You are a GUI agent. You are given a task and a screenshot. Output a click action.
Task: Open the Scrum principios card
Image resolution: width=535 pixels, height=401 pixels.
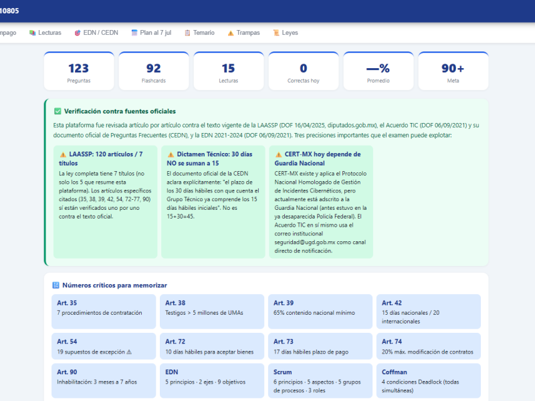(x=320, y=380)
